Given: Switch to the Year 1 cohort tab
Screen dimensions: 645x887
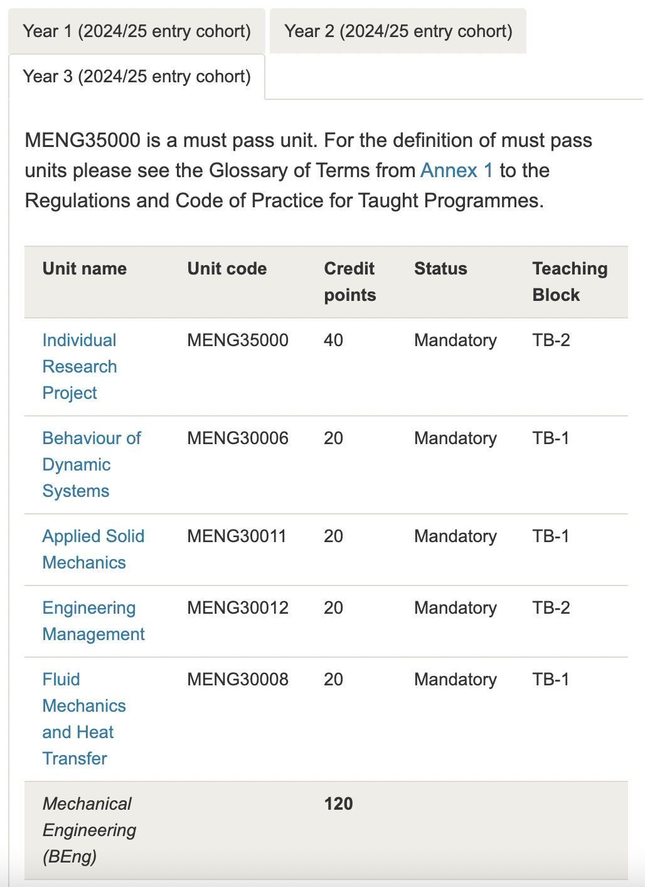Looking at the screenshot, I should (137, 31).
